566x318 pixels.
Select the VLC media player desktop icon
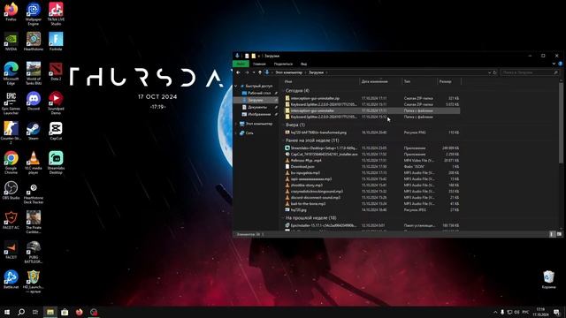pyautogui.click(x=34, y=163)
